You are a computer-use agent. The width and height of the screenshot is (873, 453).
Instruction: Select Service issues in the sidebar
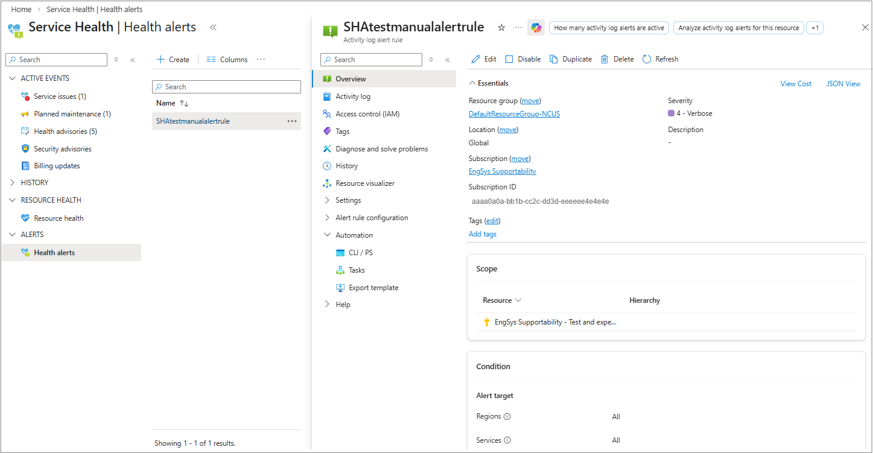click(x=60, y=97)
